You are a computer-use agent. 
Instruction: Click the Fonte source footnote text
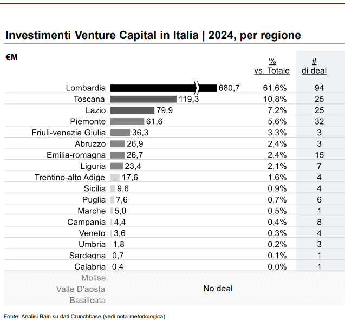point(84,317)
